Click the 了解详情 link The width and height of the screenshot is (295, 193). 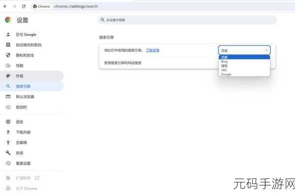coord(152,50)
